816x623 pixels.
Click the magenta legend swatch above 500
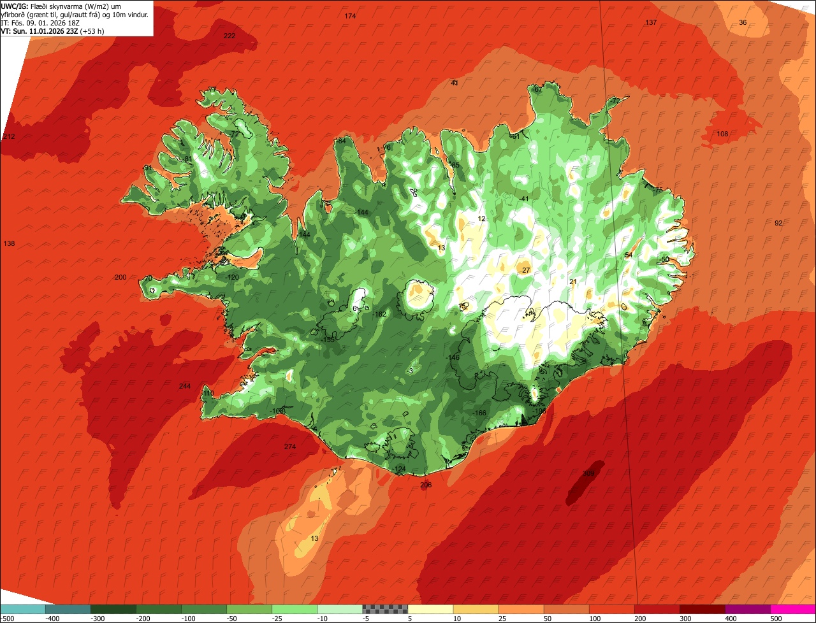[793, 609]
